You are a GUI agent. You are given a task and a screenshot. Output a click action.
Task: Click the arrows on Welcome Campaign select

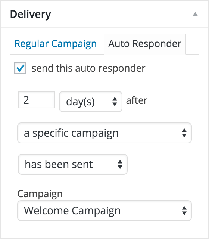click(x=184, y=211)
